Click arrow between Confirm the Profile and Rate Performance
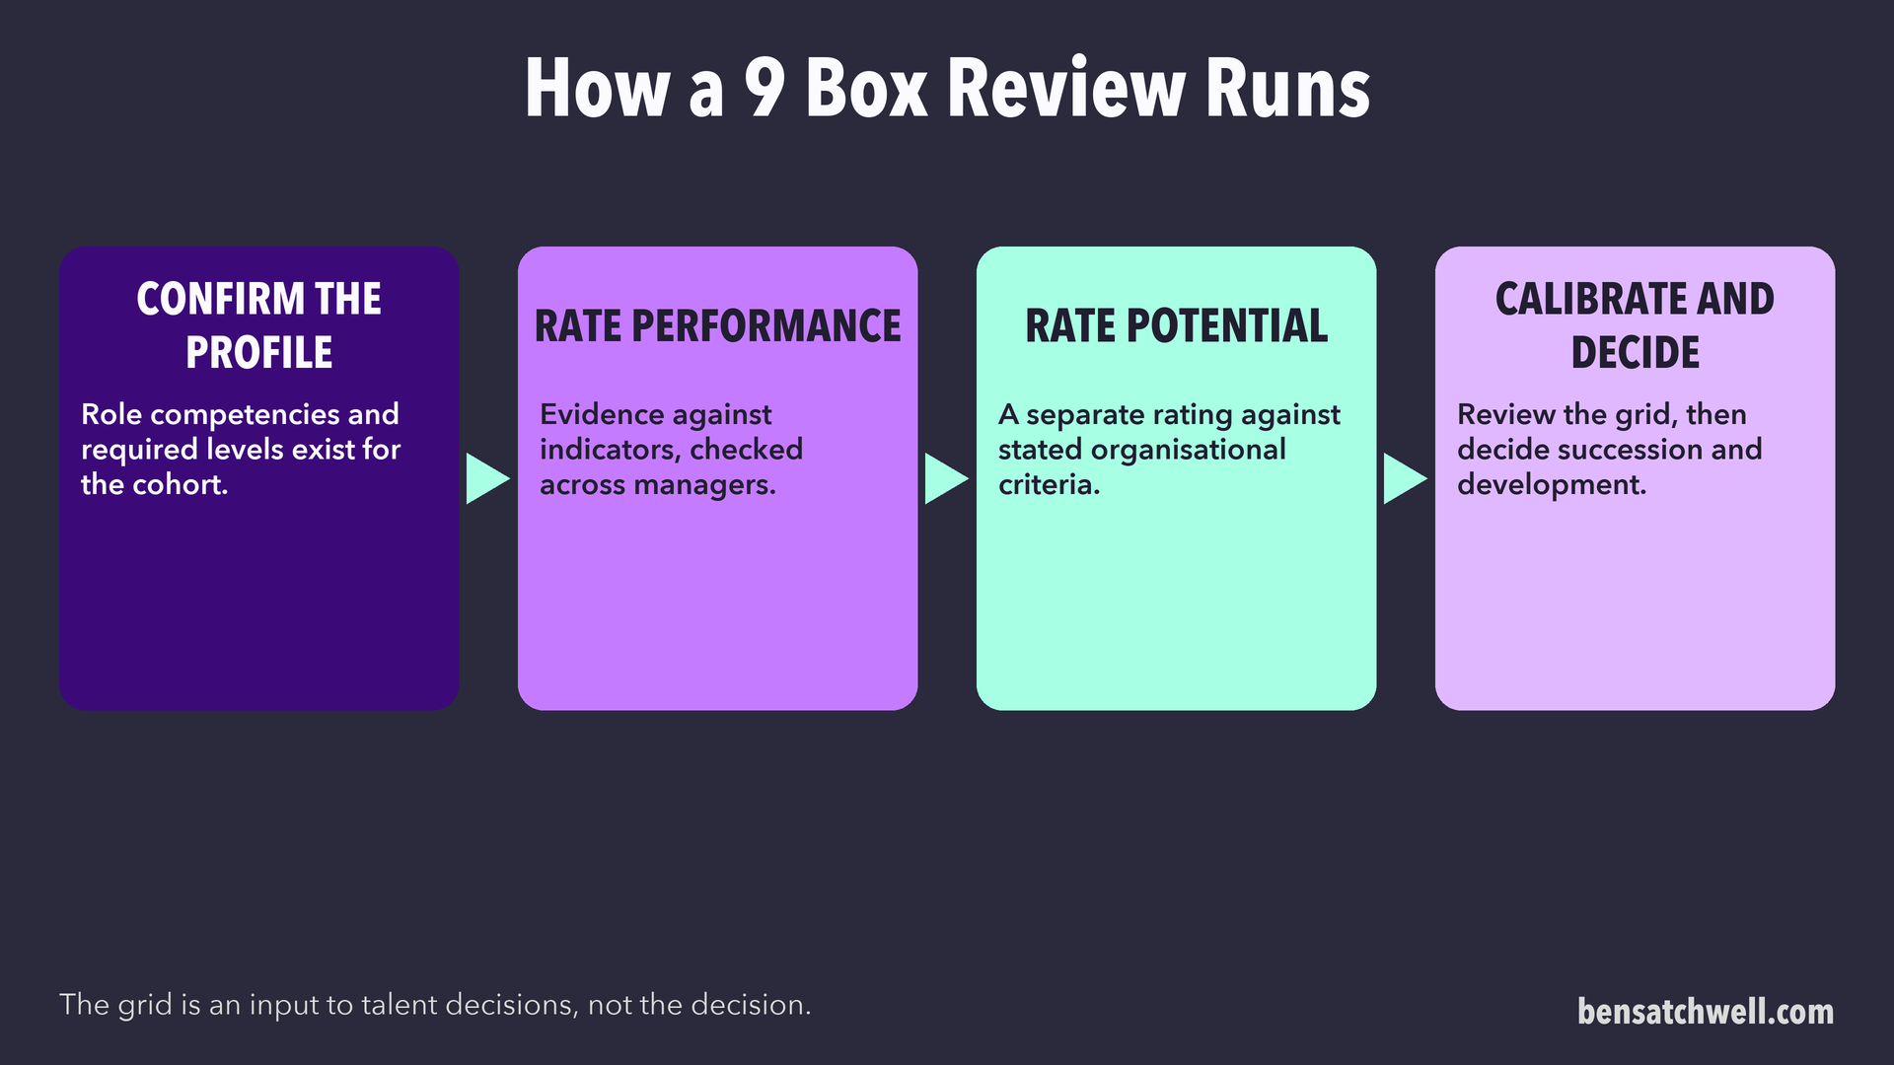 coord(488,479)
